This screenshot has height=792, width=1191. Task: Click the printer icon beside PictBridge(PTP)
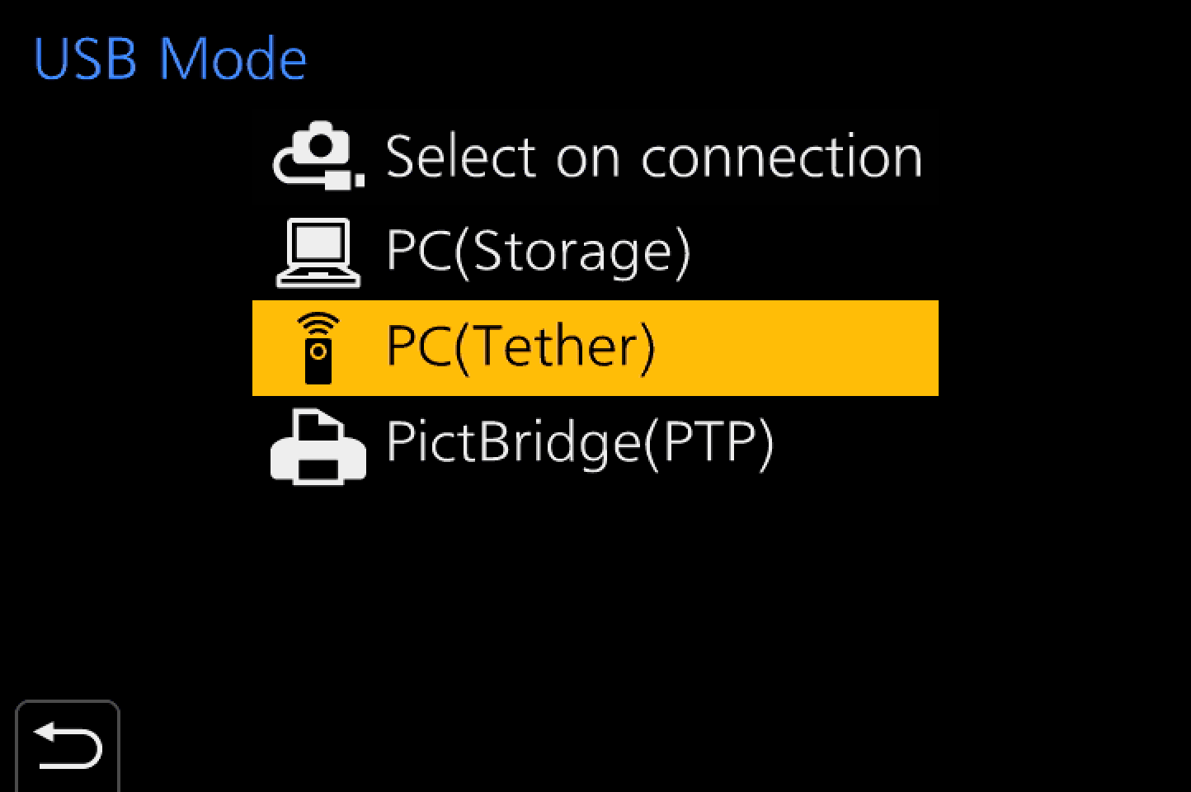318,447
